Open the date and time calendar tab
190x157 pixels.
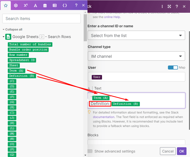(45, 5)
